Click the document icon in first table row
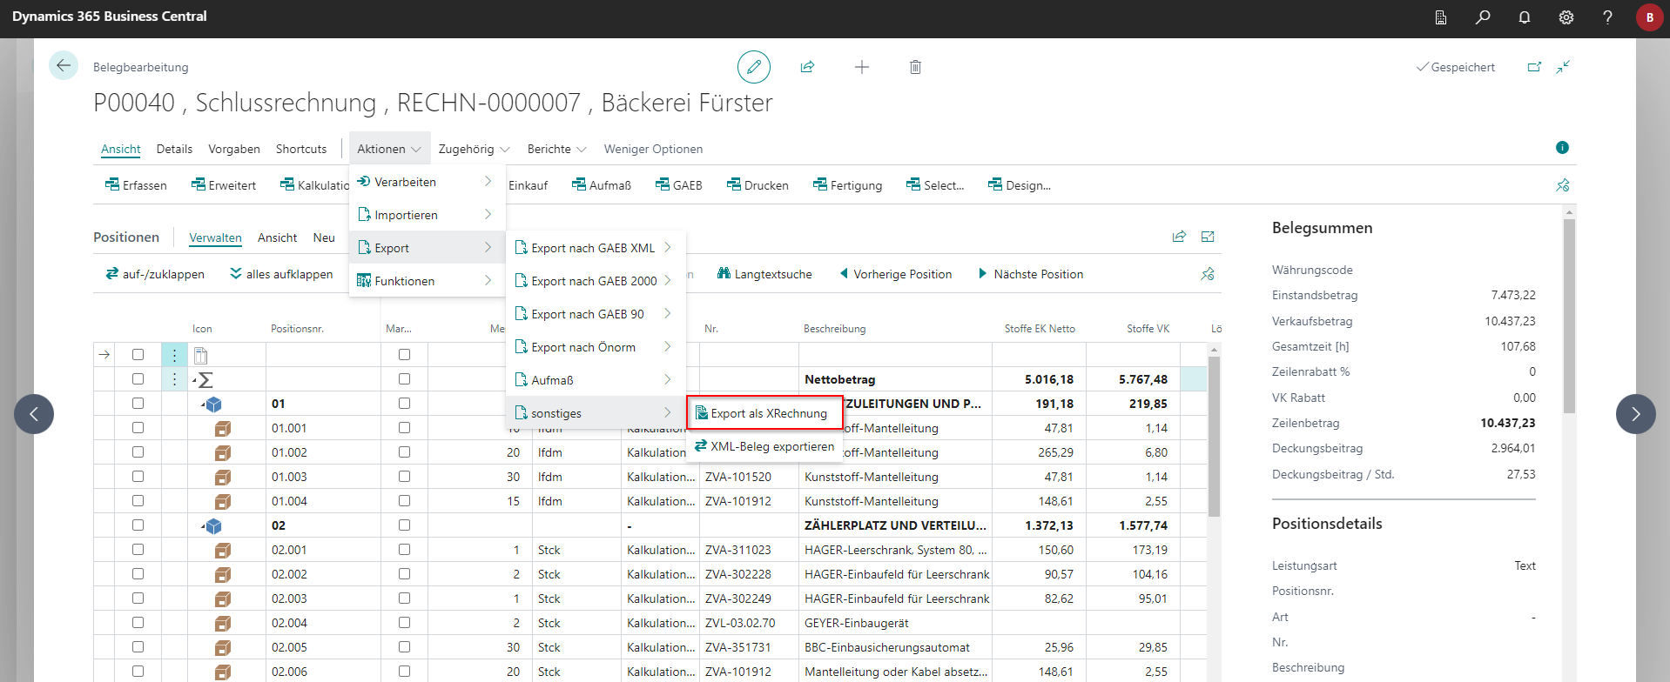 point(201,355)
